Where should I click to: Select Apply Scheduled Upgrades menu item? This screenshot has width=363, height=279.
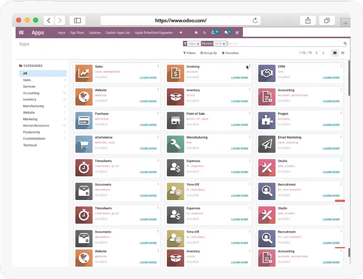point(154,33)
